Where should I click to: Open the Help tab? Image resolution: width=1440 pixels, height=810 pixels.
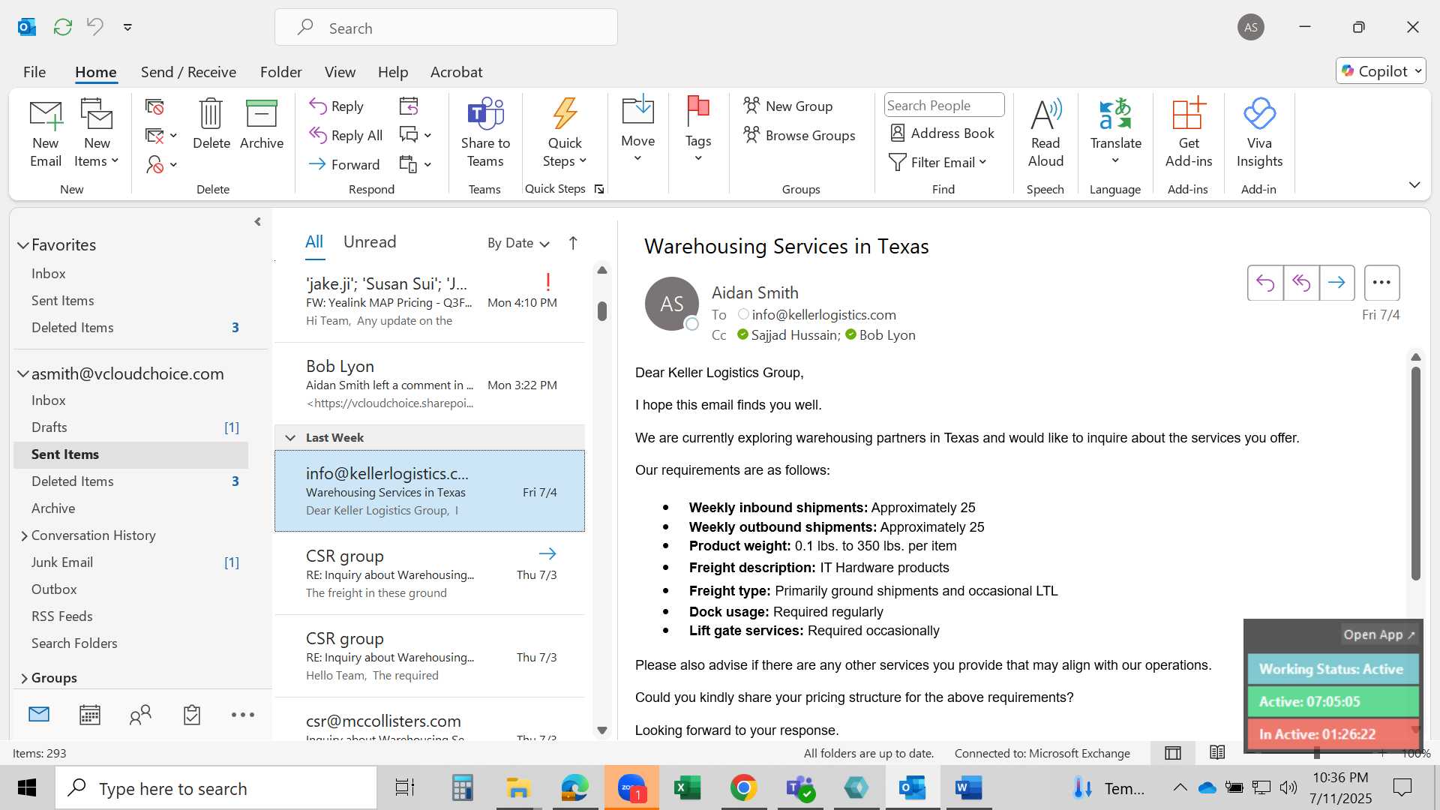393,72
